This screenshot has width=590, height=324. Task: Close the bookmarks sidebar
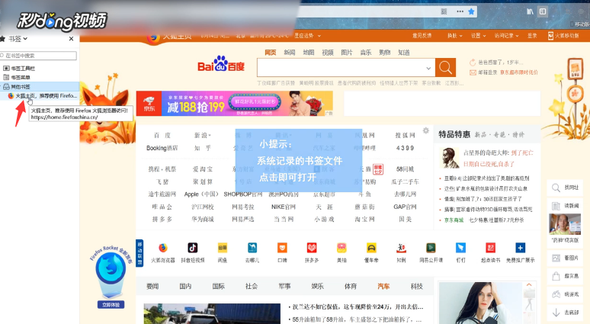[x=71, y=39]
